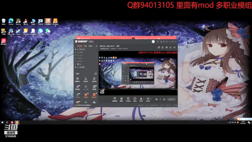The height and width of the screenshot is (142, 252).
Task: Open the triangle-shaped tool in toolbox bottom row
Action: pyautogui.click(x=94, y=102)
